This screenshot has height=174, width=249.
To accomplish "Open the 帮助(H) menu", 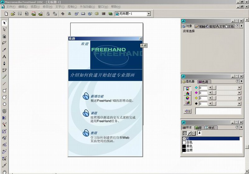I will pos(116,7).
